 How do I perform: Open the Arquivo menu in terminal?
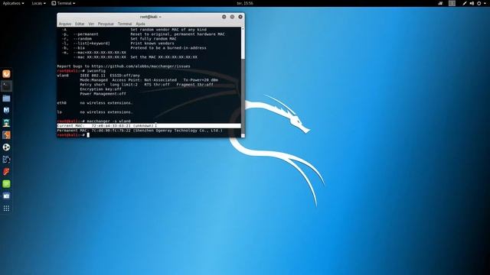(65, 24)
